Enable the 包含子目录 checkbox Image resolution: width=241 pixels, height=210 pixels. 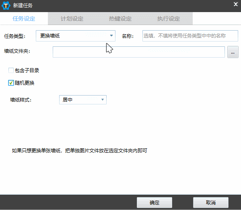pos(11,71)
